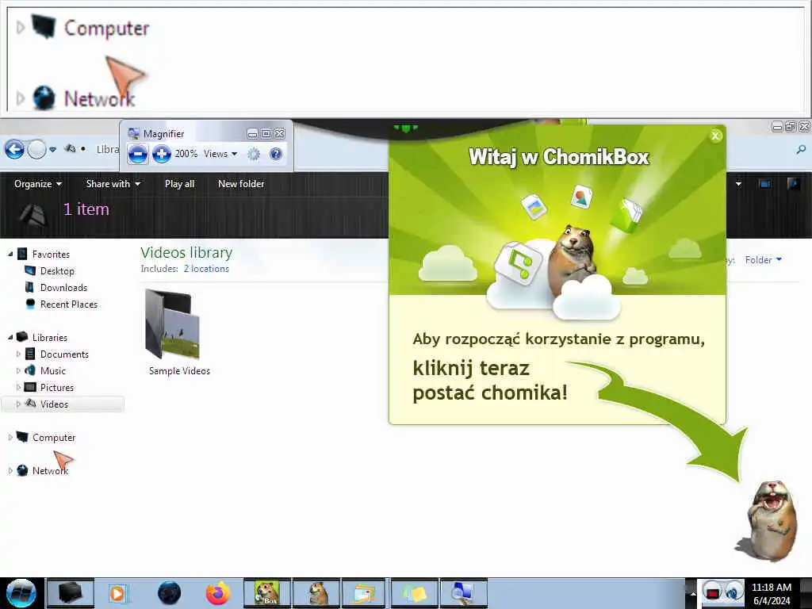812x609 pixels.
Task: Open Magnifier help question mark
Action: click(276, 154)
